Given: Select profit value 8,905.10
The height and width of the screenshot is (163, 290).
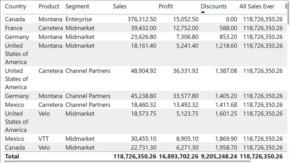Looking at the screenshot, I should [187, 139].
